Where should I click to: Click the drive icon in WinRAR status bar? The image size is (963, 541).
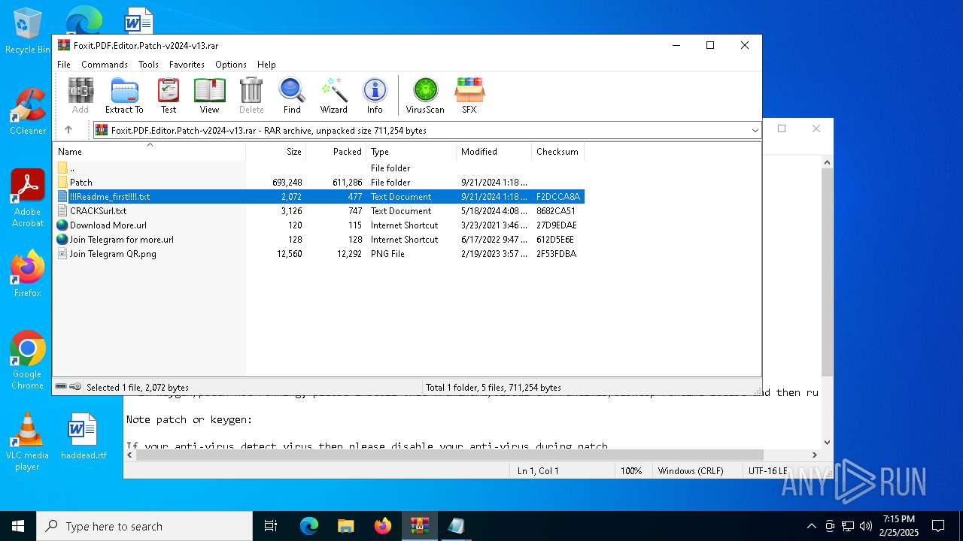(x=62, y=387)
